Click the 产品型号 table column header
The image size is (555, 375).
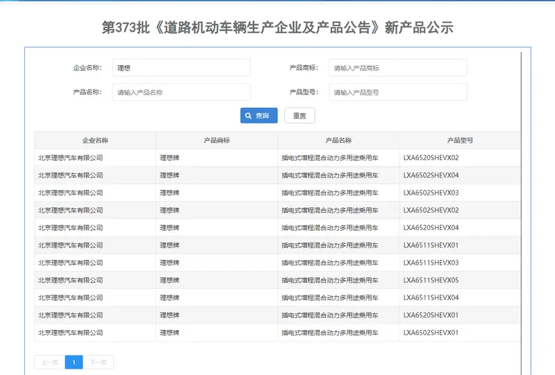(x=460, y=140)
